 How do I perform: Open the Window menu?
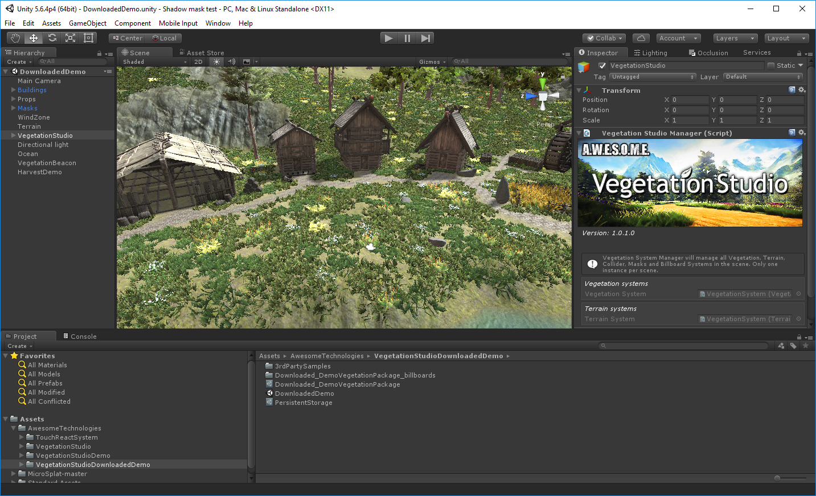point(218,23)
